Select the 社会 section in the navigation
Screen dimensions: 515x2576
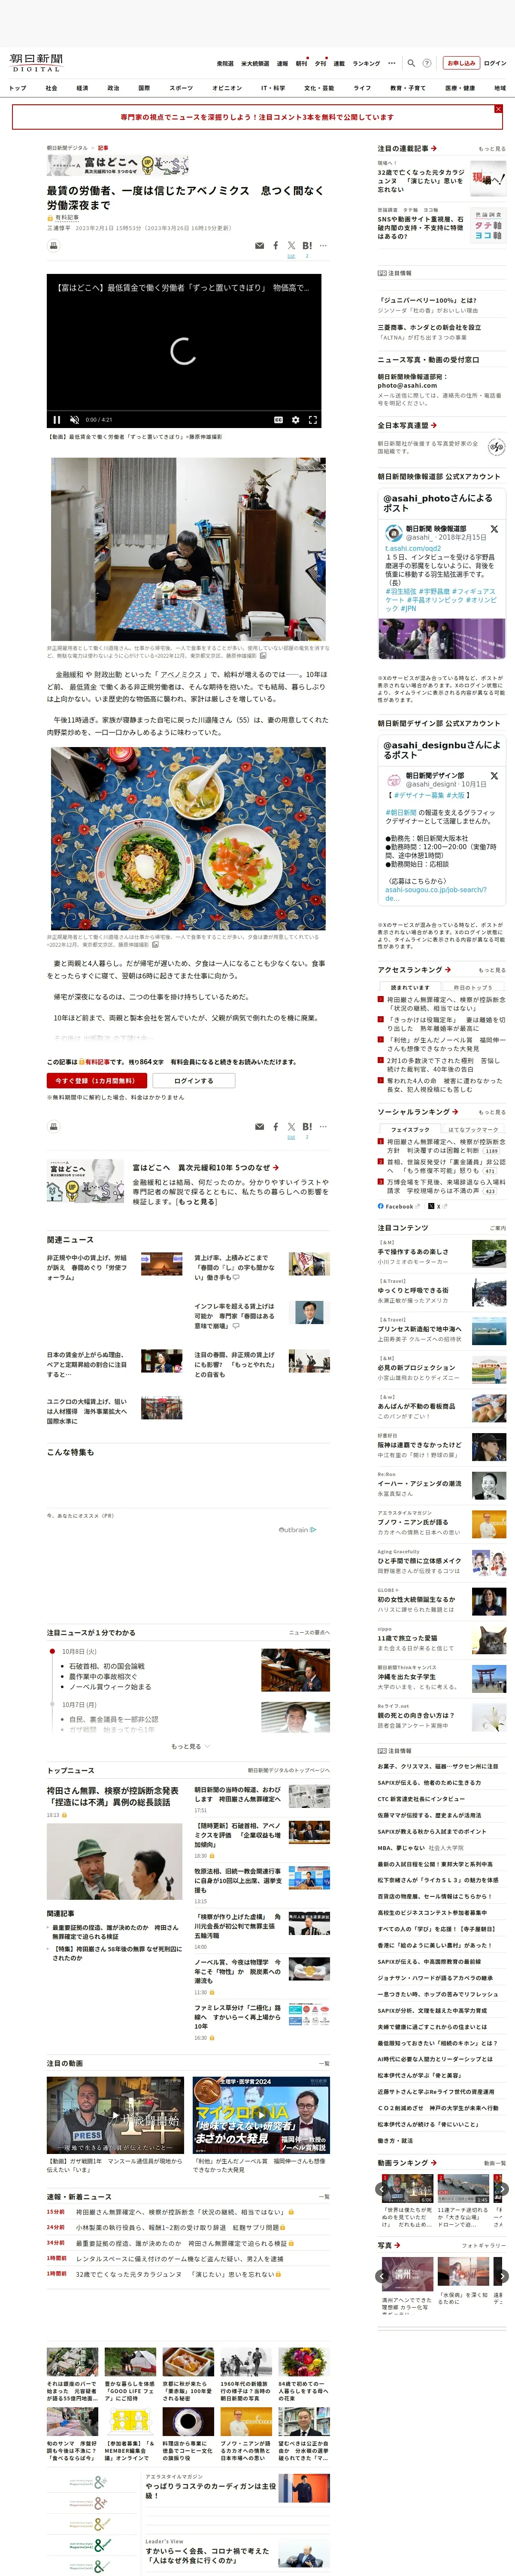click(51, 88)
